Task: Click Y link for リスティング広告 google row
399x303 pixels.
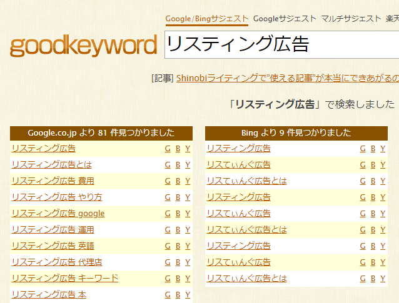Action: tap(188, 214)
